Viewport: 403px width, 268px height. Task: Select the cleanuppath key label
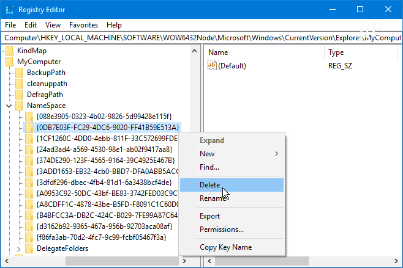tap(47, 84)
